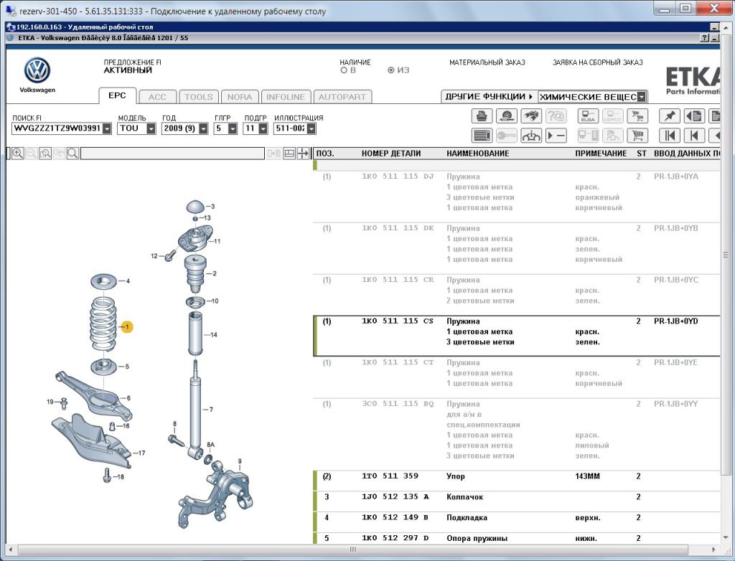The image size is (735, 561).
Task: Click callout 17 lower arm in illustration
Action: pos(141,453)
